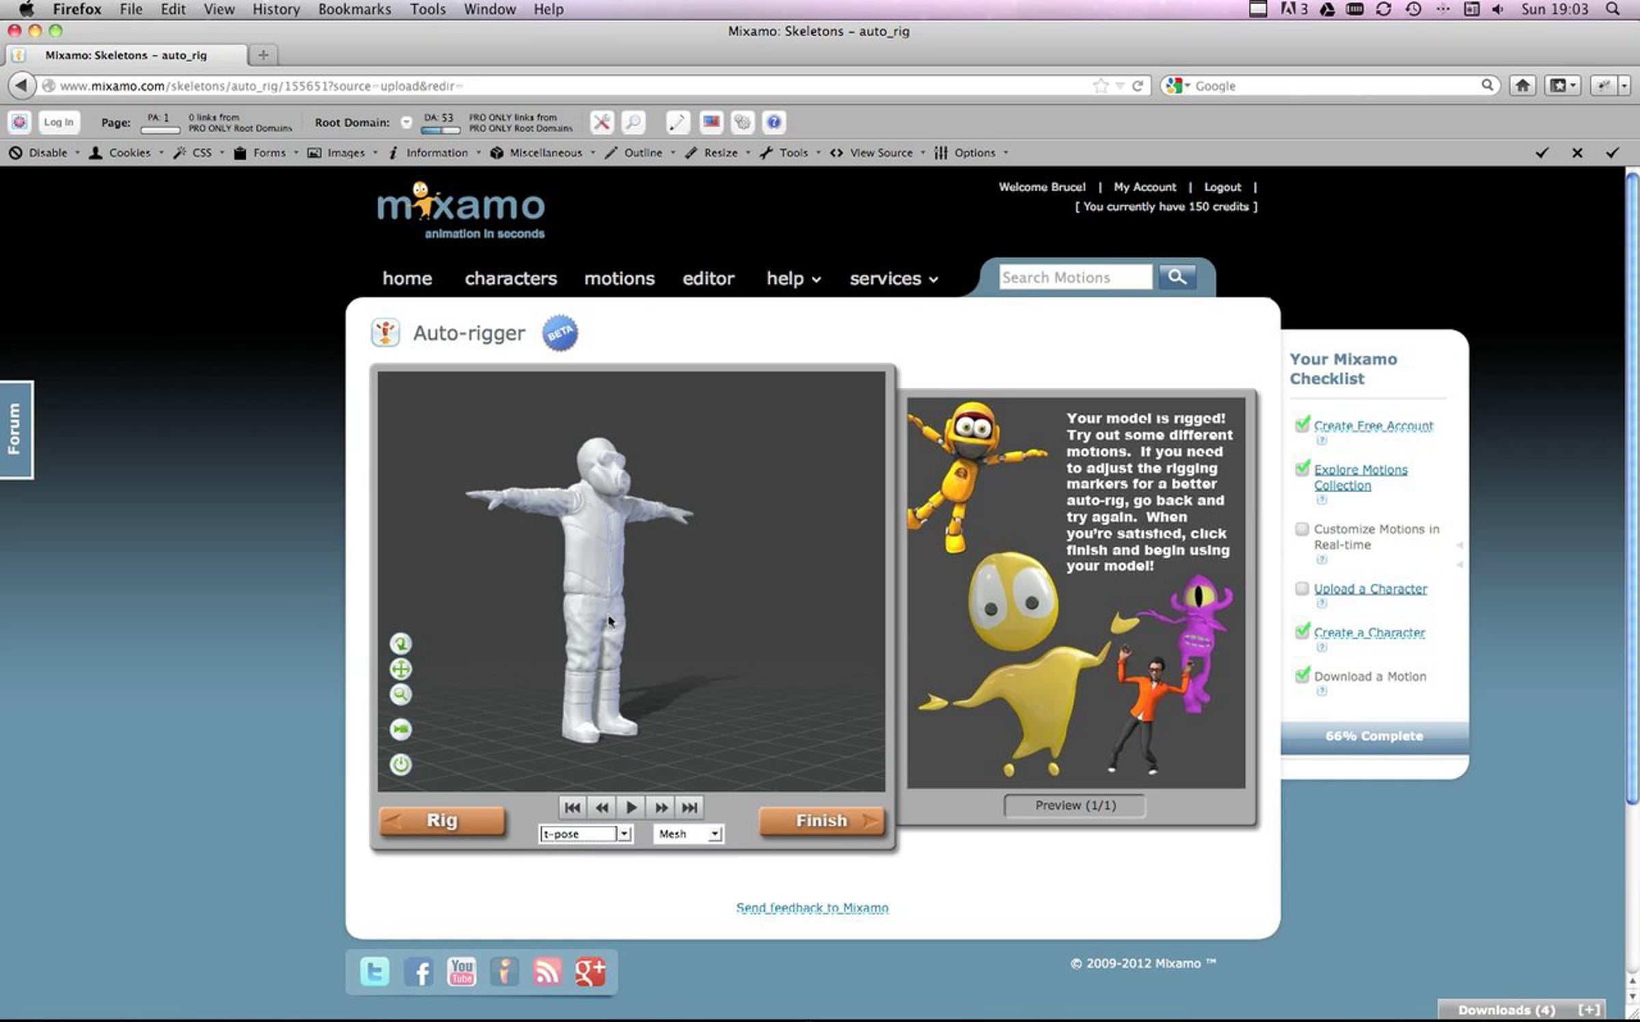Viewport: 1640px width, 1022px height.
Task: Bookmark this page with star icon
Action: click(1100, 85)
